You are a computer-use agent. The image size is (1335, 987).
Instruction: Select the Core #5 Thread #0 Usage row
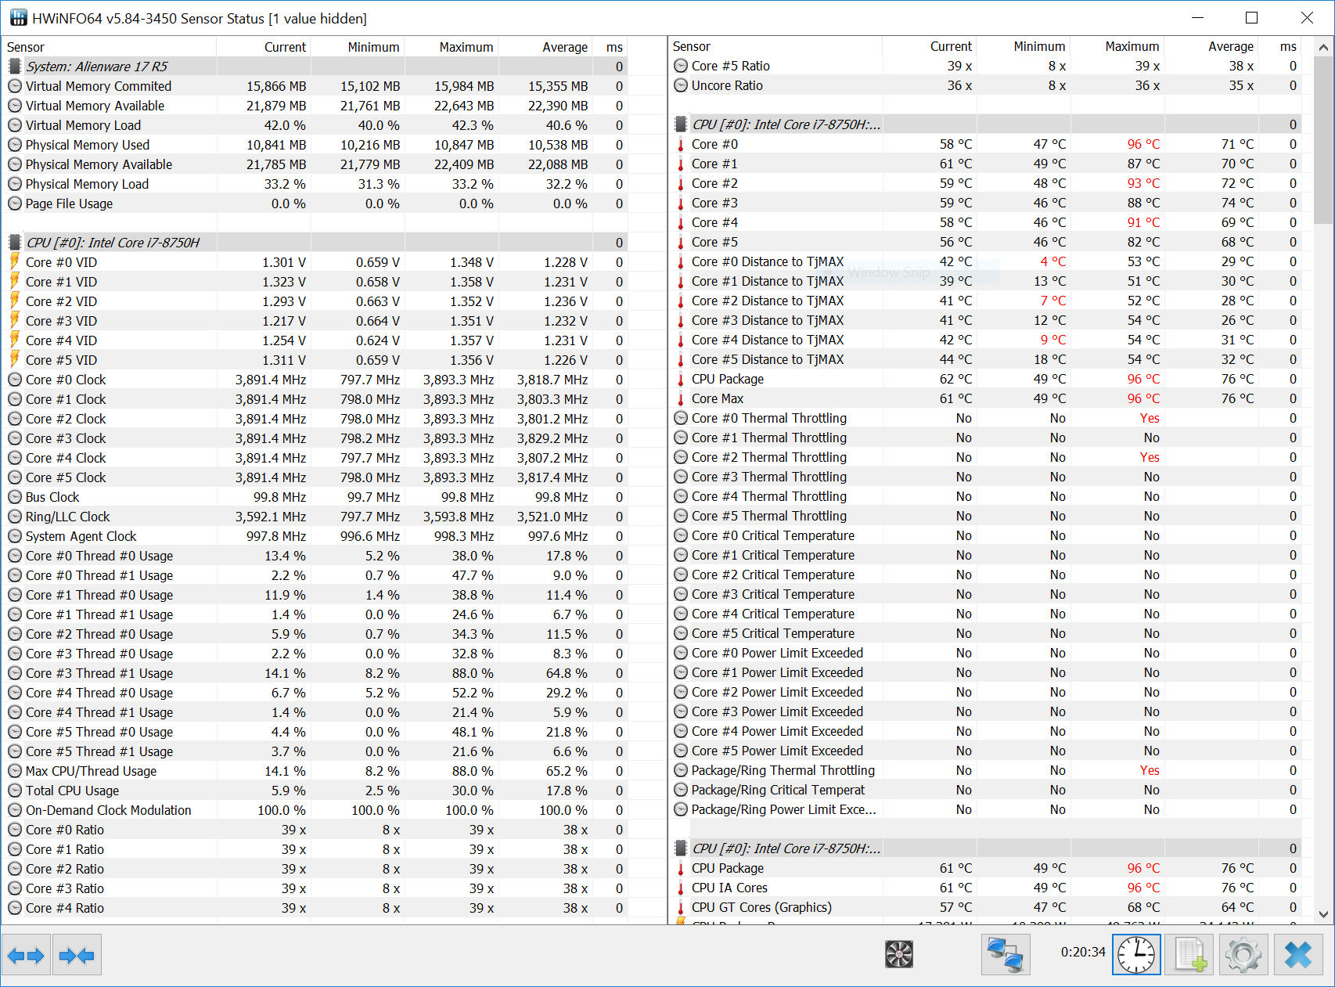point(315,732)
